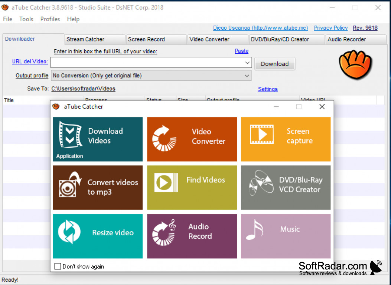391x285 pixels.
Task: Open the Audio Record tile
Action: 192,236
